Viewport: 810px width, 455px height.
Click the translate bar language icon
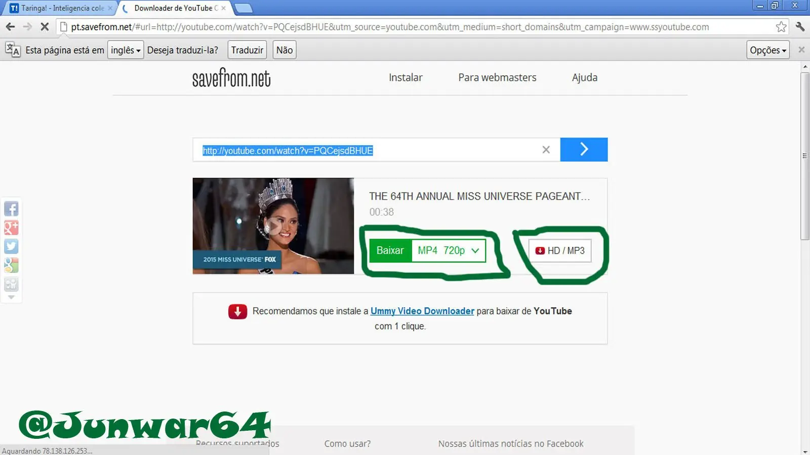[13, 50]
